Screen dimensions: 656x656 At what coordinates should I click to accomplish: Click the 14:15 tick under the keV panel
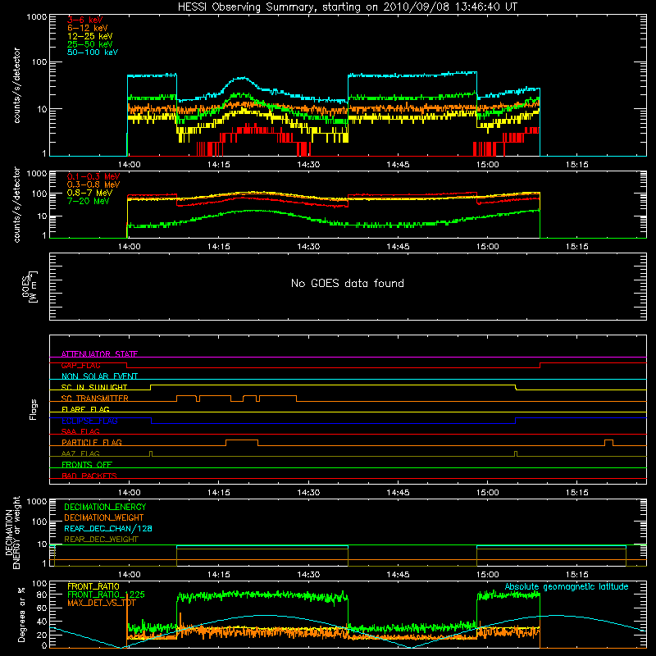(x=218, y=165)
